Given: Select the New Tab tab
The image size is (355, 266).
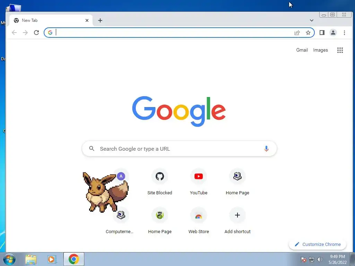Looking at the screenshot, I should coord(51,20).
